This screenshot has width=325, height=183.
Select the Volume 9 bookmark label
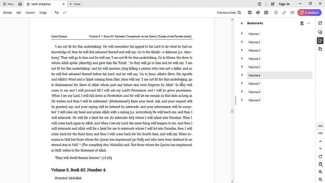[x=254, y=100]
